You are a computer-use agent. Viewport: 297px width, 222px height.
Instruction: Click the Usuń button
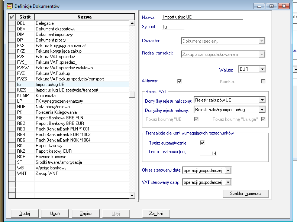(55, 213)
